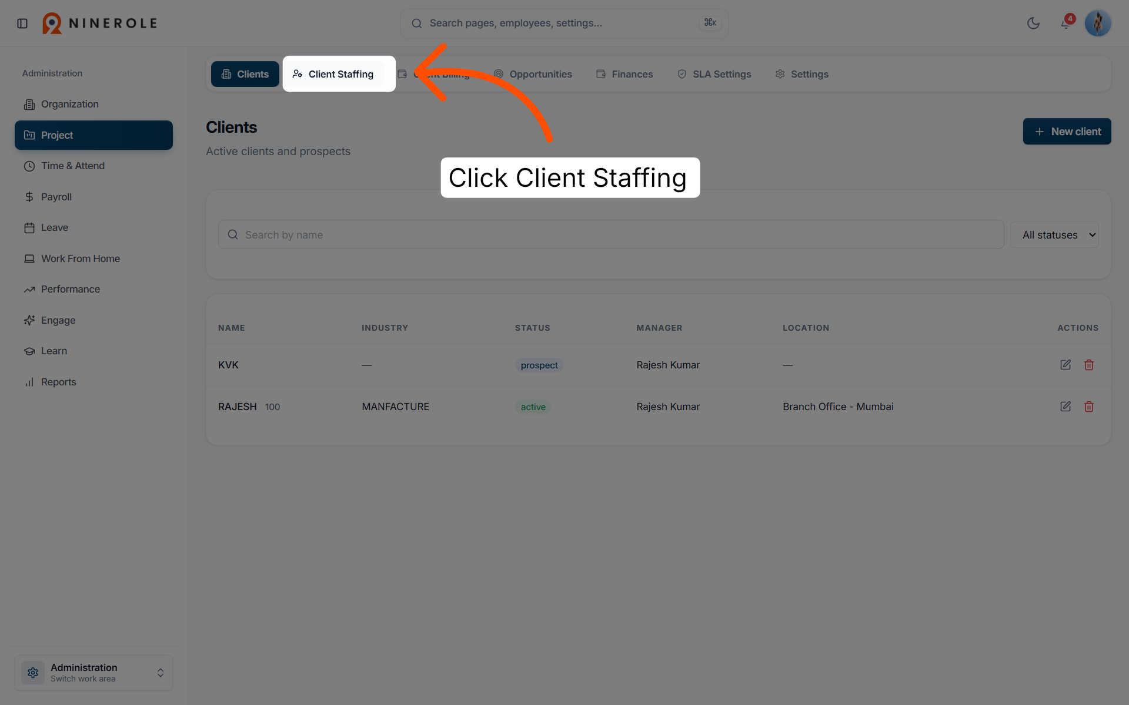Select Project in the sidebar
The image size is (1129, 705).
click(93, 135)
